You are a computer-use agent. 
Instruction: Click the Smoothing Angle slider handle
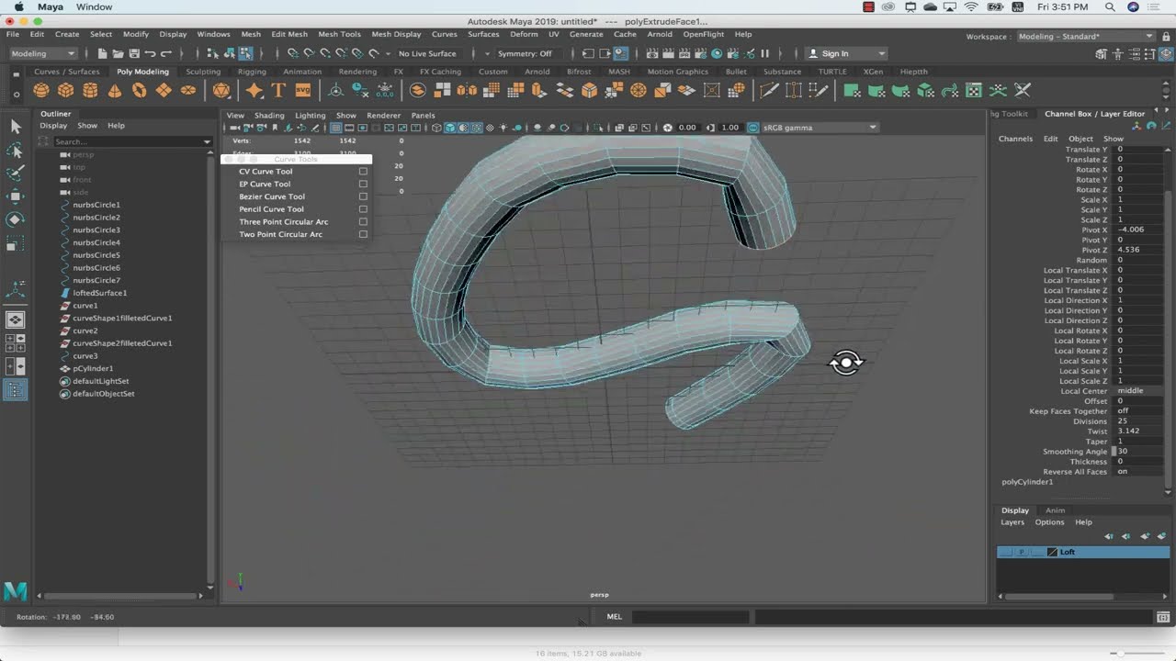tap(1114, 452)
